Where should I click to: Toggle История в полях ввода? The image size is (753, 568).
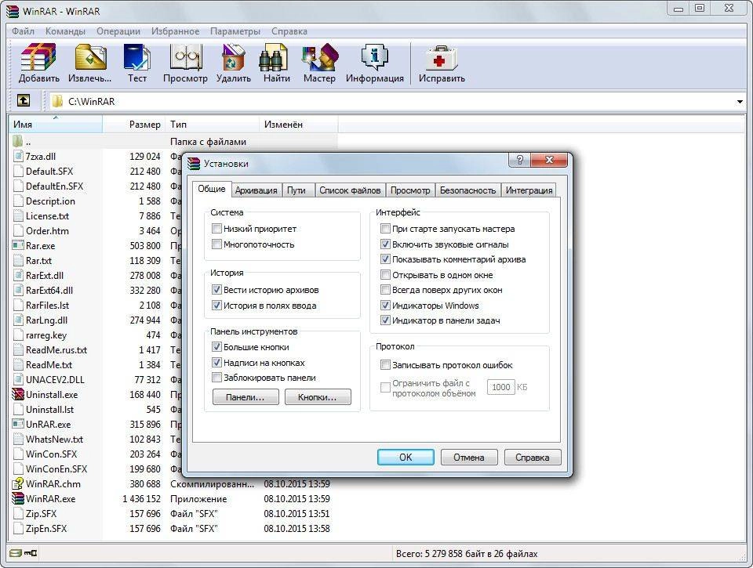pyautogui.click(x=216, y=305)
